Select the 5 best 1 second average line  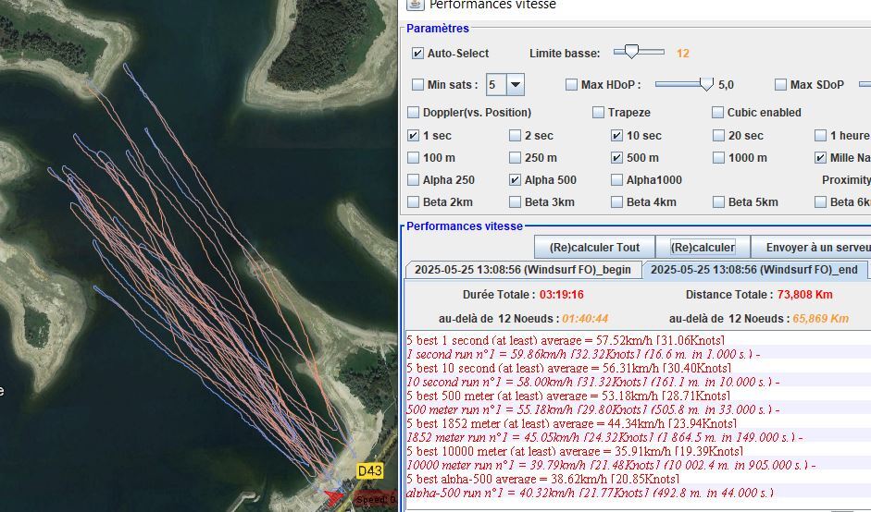click(639, 340)
